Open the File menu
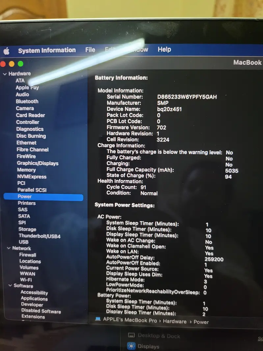263x351 pixels. pos(90,50)
